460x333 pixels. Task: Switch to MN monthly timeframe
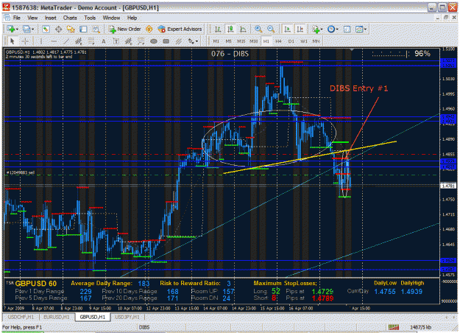[316, 41]
